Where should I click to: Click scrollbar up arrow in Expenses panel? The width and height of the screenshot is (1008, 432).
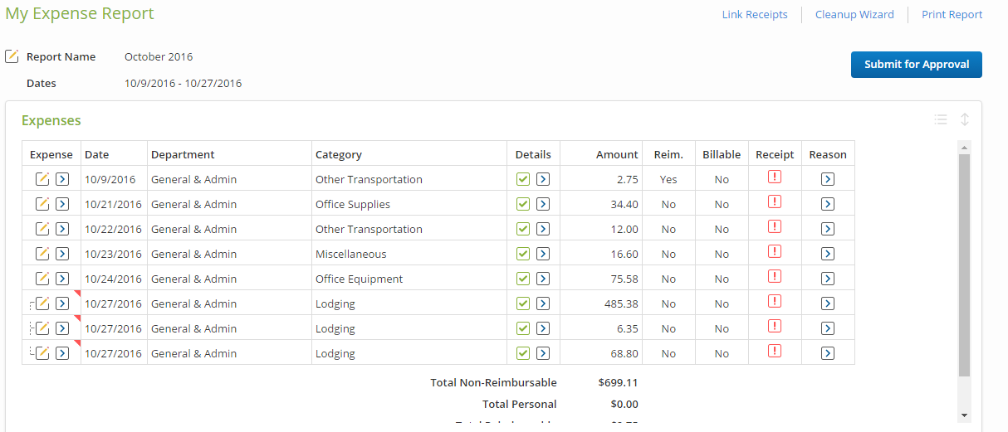pyautogui.click(x=964, y=148)
